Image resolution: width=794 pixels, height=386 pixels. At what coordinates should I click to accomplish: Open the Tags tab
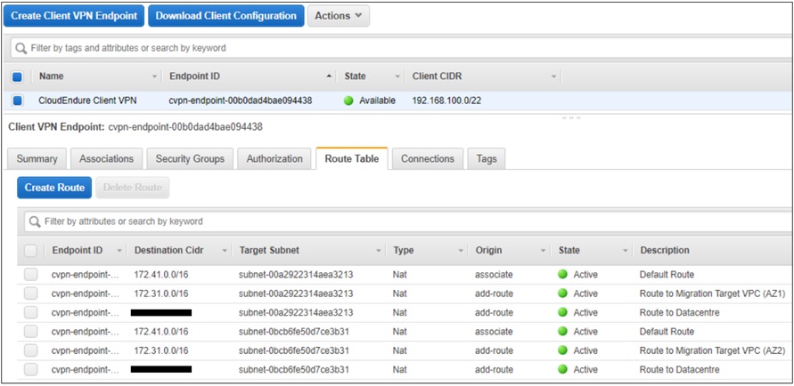[x=487, y=158]
